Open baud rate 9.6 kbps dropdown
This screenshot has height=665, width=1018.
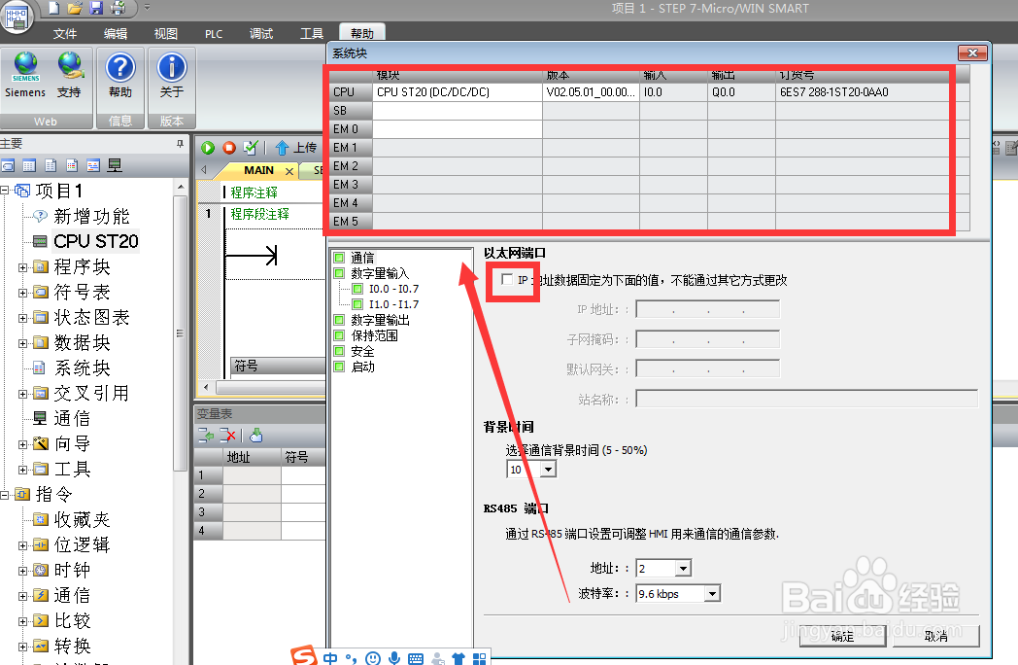tap(712, 593)
